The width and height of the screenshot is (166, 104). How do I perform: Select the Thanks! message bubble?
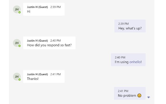click(x=44, y=76)
